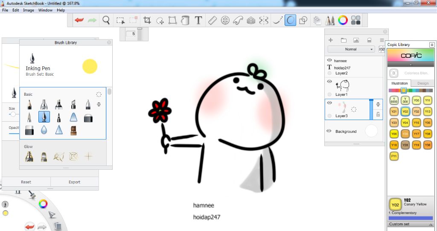Open the Help menu
Image resolution: width=437 pixels, height=231 pixels.
click(x=61, y=10)
